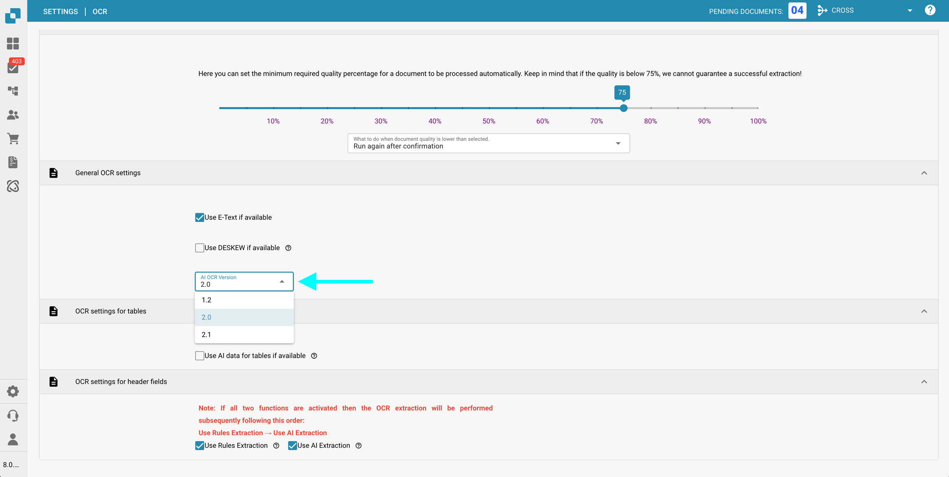This screenshot has height=477, width=949.
Task: Enable Use AI data for tables
Action: click(x=200, y=356)
